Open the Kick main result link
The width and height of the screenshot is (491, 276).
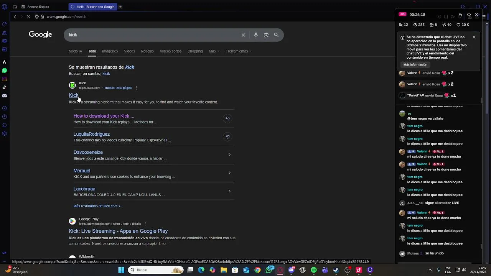click(x=74, y=95)
